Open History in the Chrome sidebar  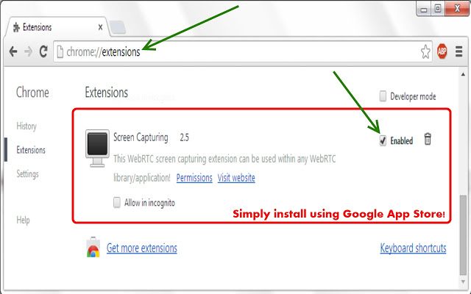pyautogui.click(x=26, y=126)
